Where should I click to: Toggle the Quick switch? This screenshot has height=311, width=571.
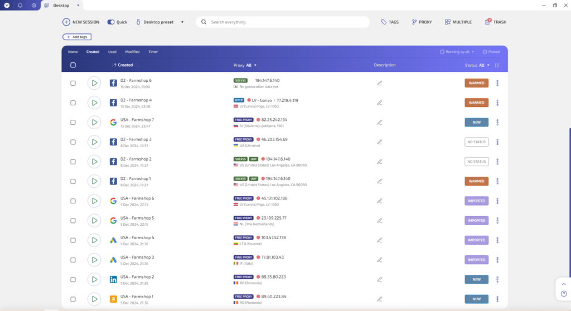click(x=111, y=22)
